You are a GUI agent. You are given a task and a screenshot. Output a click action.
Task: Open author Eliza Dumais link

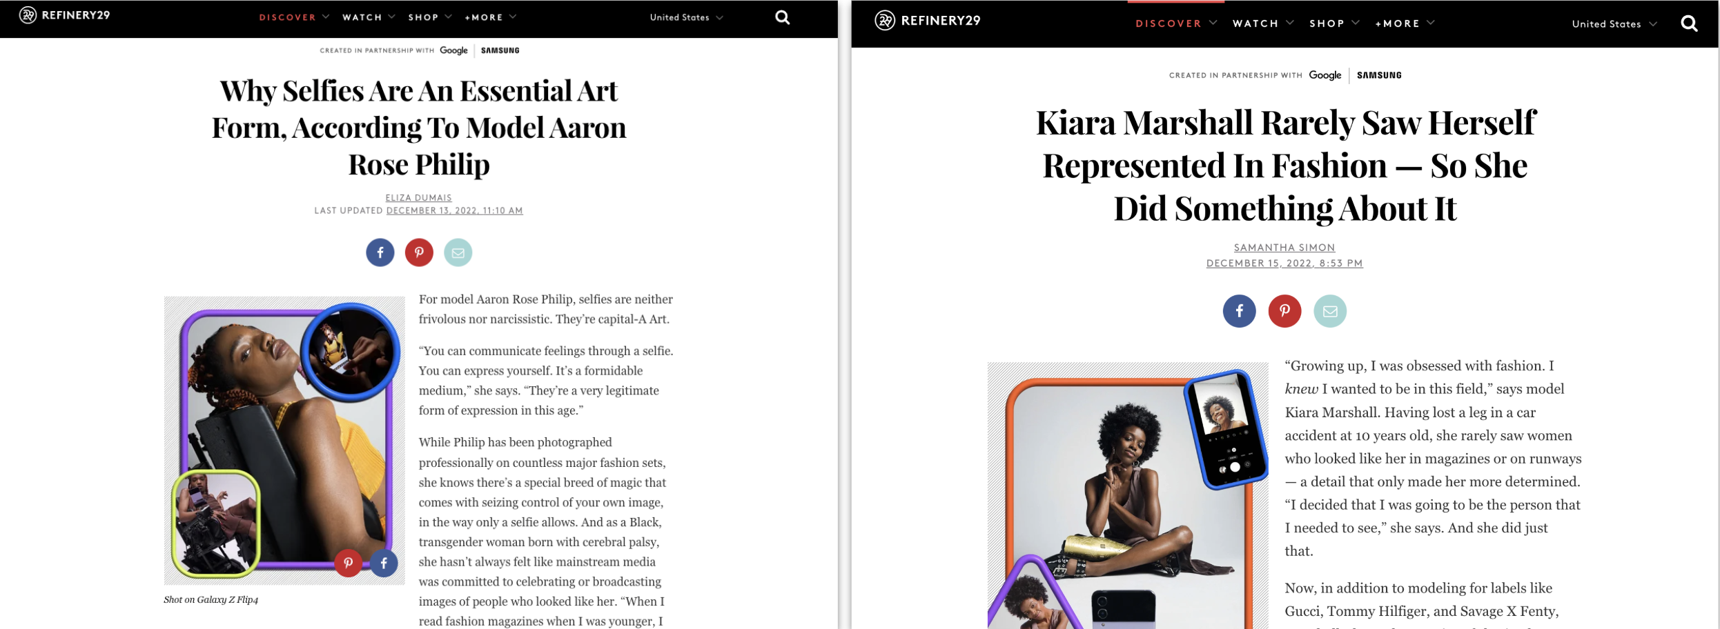pos(418,198)
